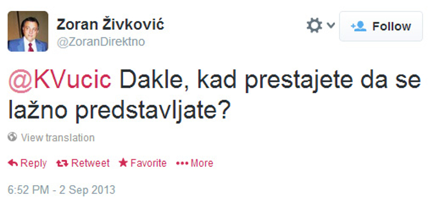
Task: Open Zoran Živković's profile photo
Action: (28, 31)
